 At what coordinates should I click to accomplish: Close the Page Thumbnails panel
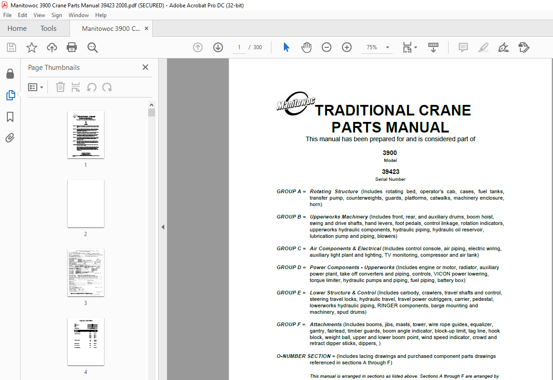point(145,67)
